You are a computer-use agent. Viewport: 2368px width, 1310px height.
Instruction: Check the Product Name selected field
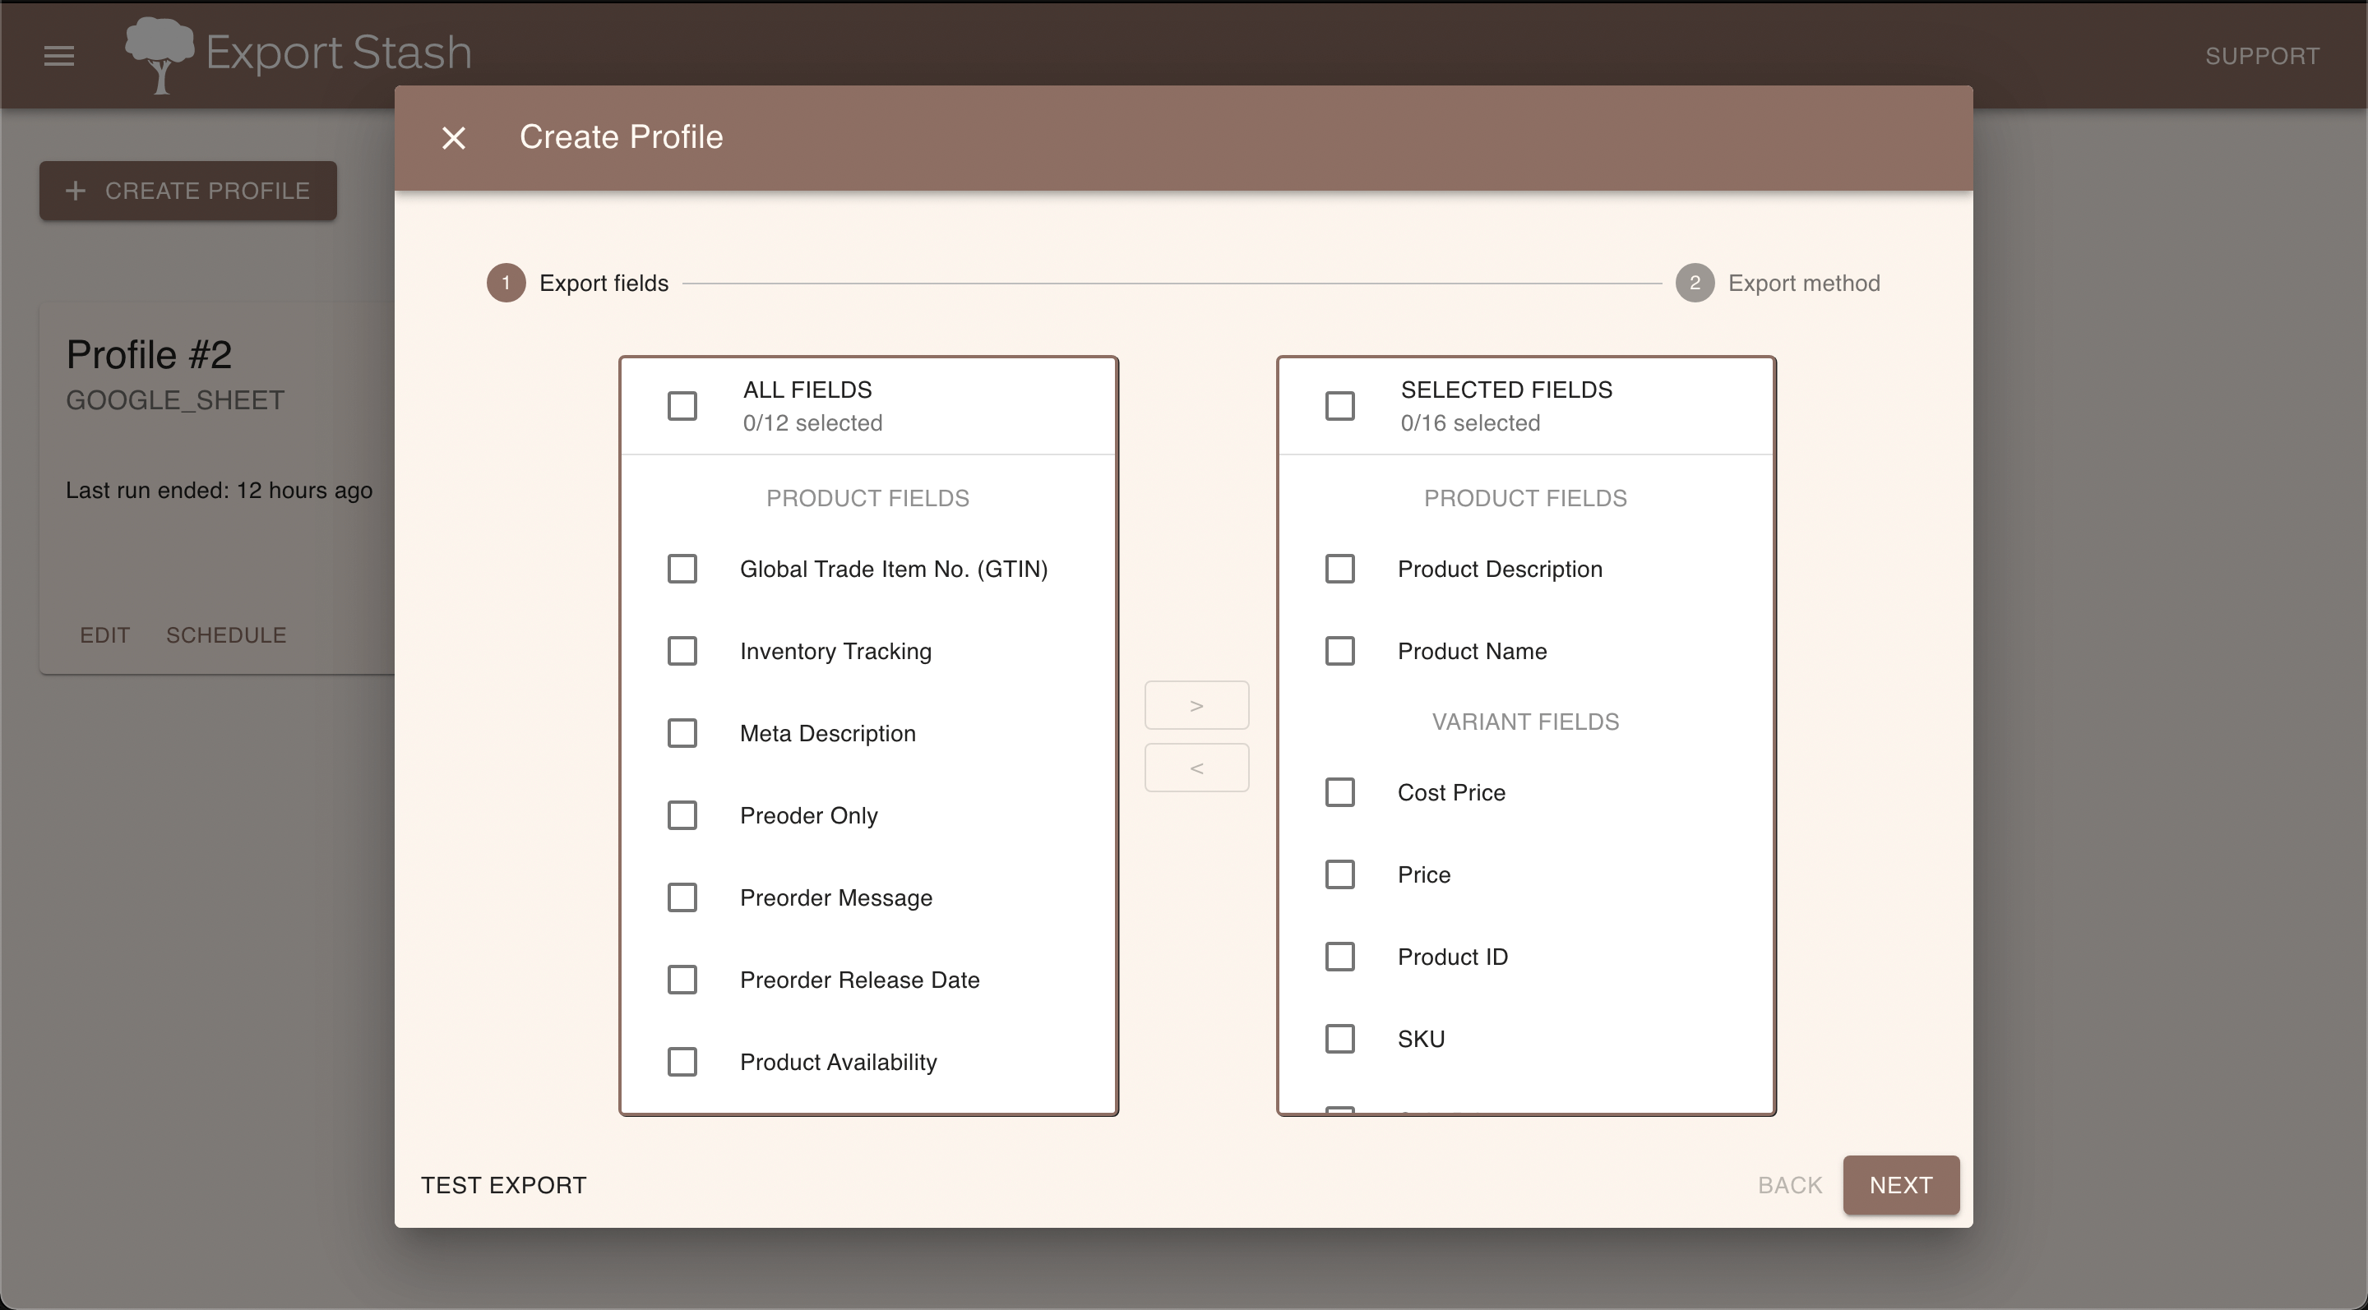click(1339, 650)
